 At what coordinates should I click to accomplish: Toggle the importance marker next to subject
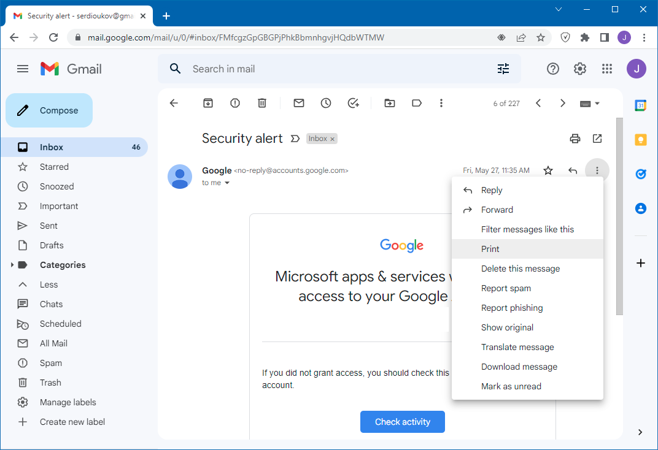click(295, 139)
